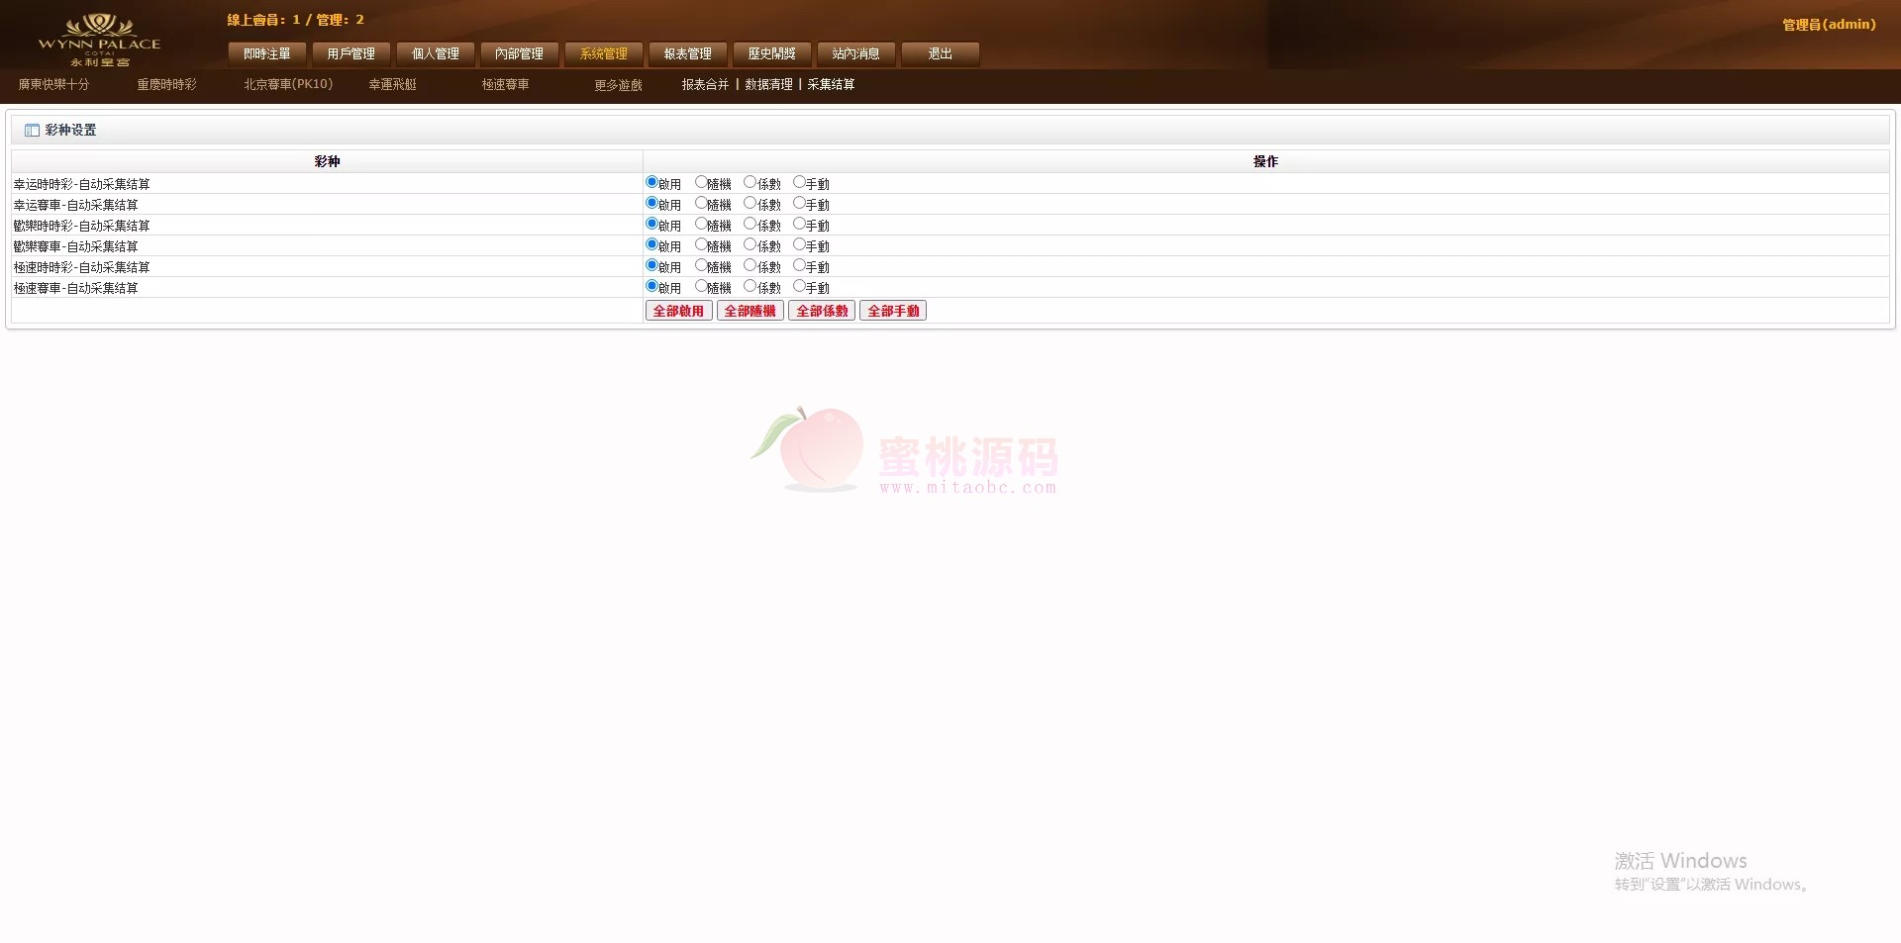1901x943 pixels.
Task: Click the Wynn Palace logo
Action: click(99, 40)
